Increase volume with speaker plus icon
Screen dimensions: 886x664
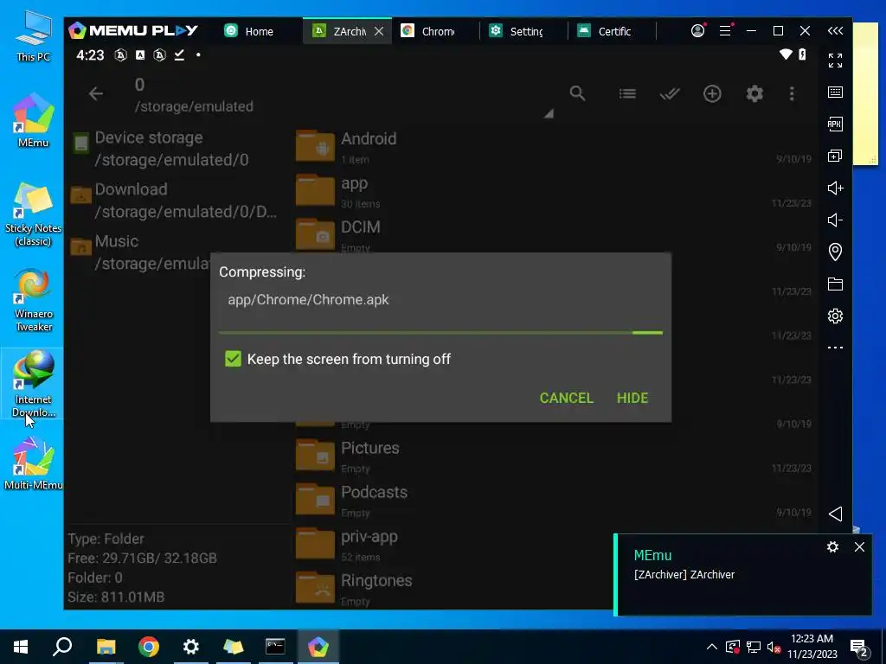coord(835,188)
